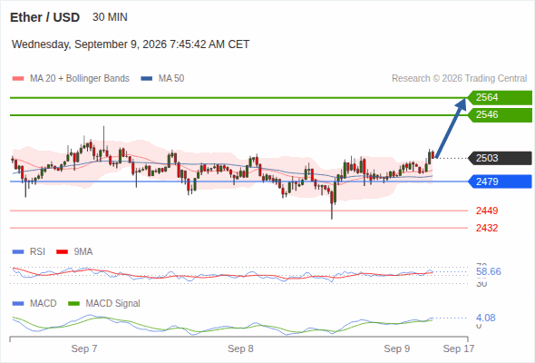Click the 2479 blue pivot price label
The width and height of the screenshot is (535, 363).
[x=500, y=181]
